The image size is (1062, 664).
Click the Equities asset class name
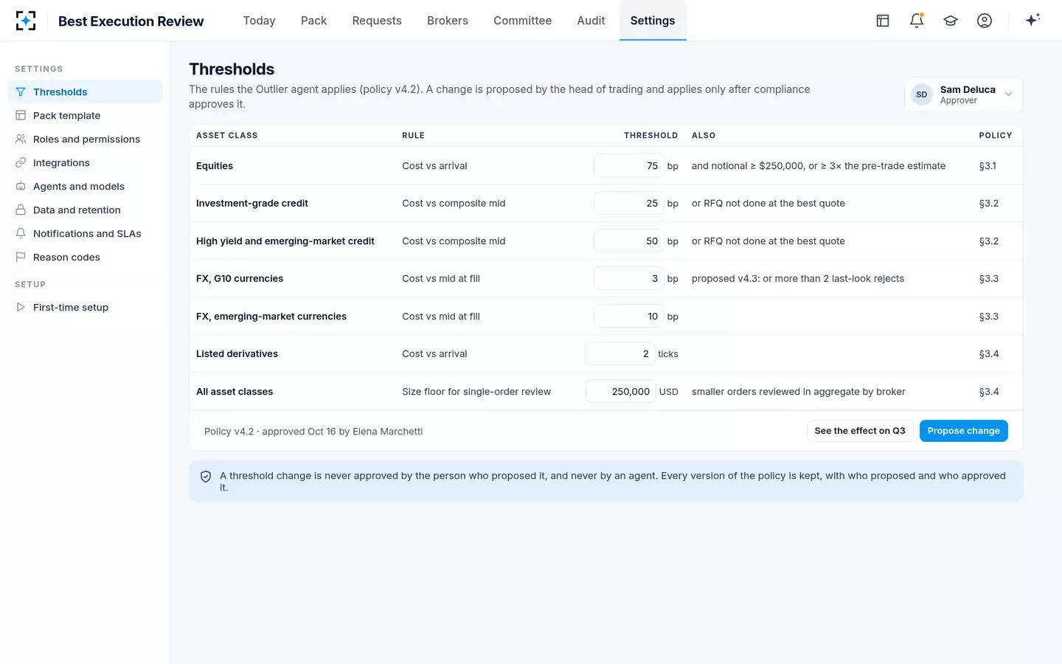pyautogui.click(x=215, y=166)
